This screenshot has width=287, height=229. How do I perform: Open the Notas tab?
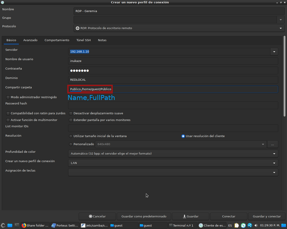pyautogui.click(x=102, y=40)
